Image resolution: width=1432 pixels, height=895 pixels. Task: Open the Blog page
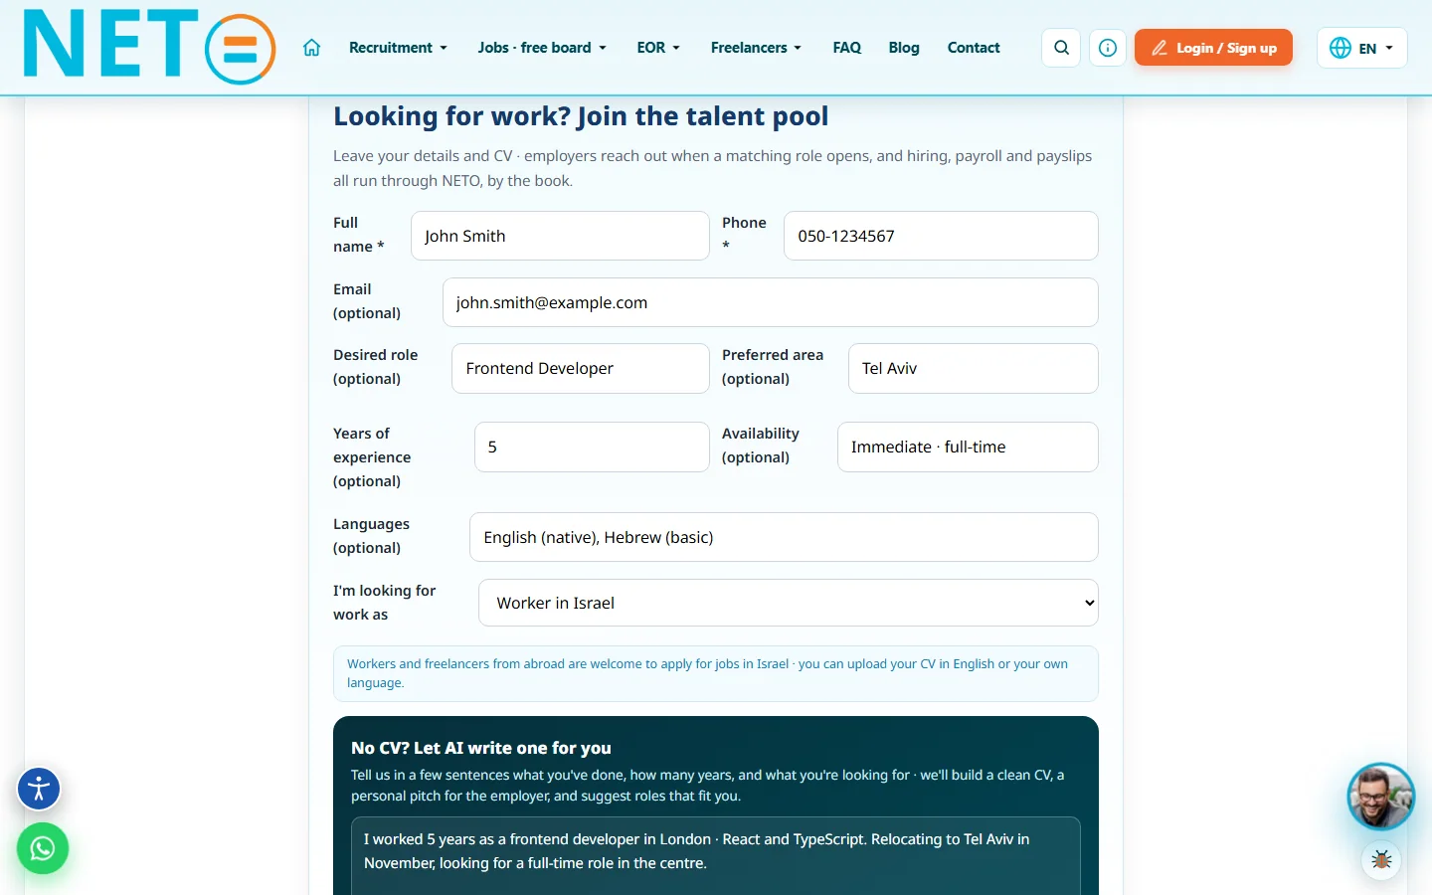tap(904, 48)
